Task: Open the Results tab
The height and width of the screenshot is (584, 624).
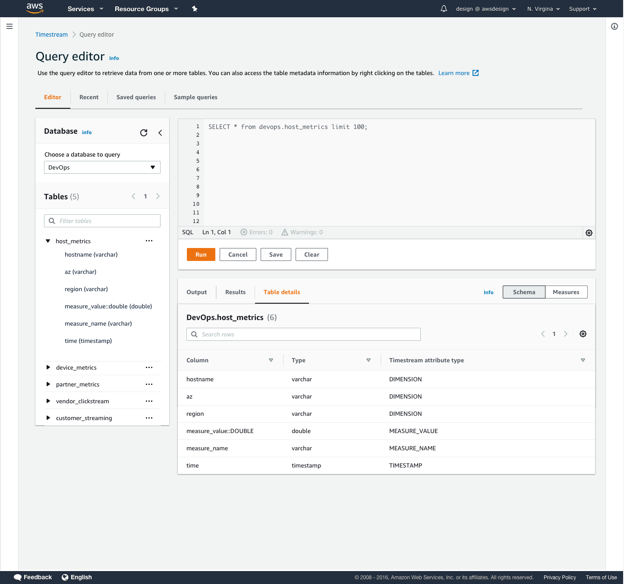Action: (236, 292)
